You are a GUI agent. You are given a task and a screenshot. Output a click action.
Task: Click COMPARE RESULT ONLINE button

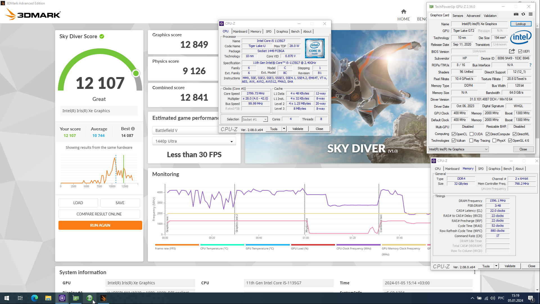(99, 214)
